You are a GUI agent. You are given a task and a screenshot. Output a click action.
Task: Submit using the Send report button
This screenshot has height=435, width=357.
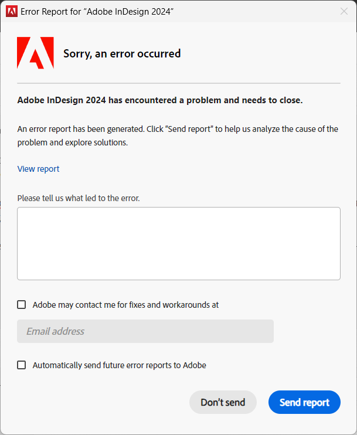[x=304, y=402]
